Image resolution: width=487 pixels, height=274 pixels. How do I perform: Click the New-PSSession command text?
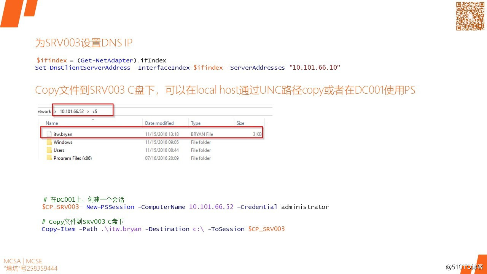(x=110, y=207)
